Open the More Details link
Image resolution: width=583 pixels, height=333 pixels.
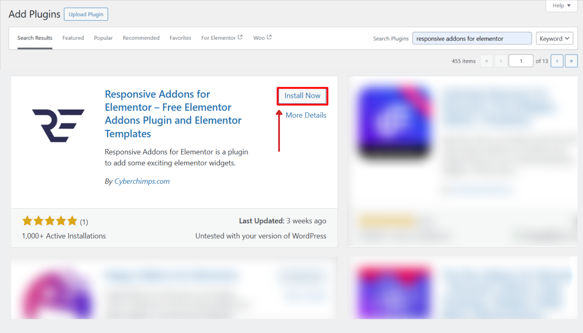coord(306,115)
